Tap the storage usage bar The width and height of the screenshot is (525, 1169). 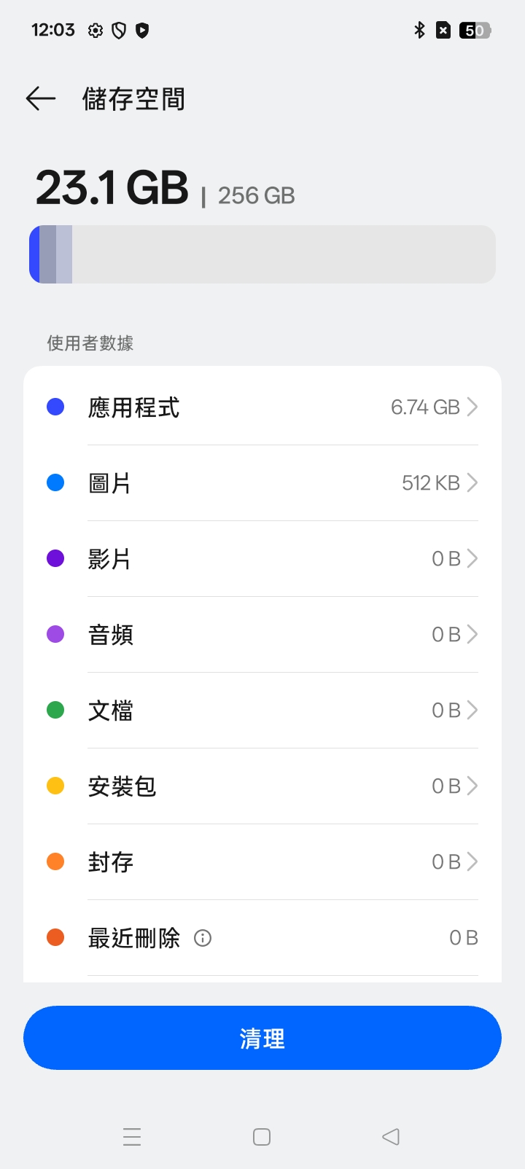click(262, 254)
